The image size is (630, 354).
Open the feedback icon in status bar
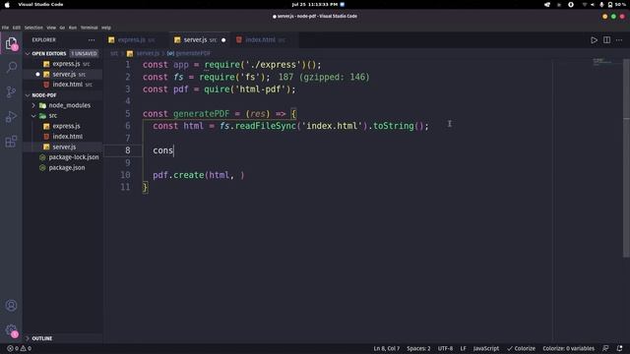tap(605, 348)
